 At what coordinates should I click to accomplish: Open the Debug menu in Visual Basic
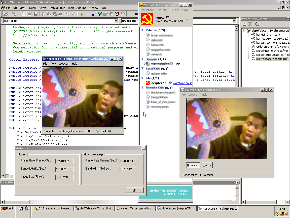54,8
